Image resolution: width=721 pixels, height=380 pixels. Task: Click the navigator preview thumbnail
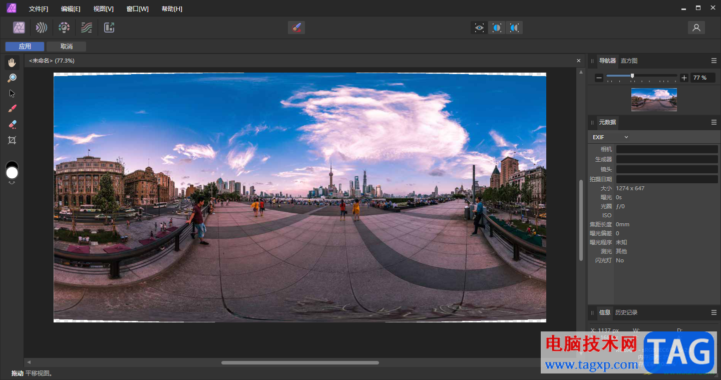click(x=654, y=100)
